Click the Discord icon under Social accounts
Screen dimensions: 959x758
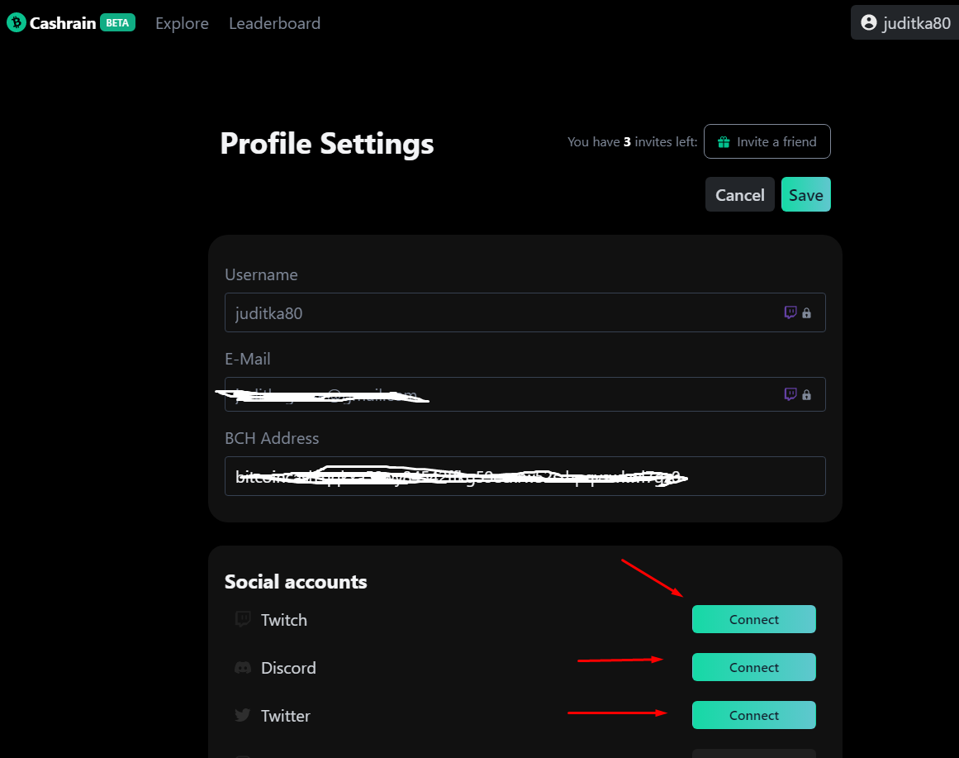243,667
